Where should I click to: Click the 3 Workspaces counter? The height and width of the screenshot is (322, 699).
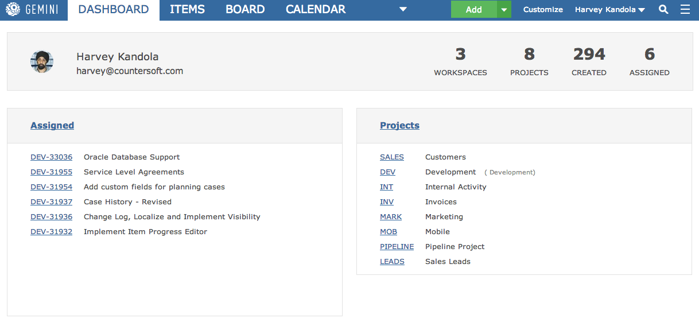point(460,61)
